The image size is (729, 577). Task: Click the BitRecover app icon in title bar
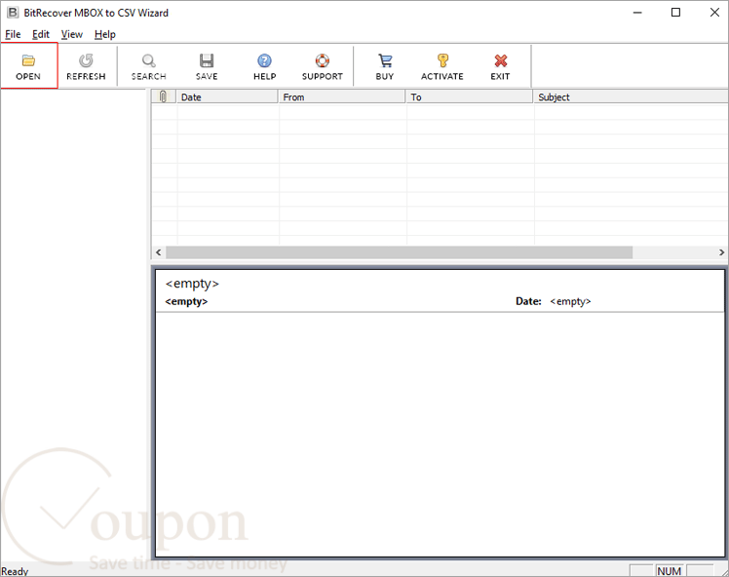pyautogui.click(x=13, y=13)
